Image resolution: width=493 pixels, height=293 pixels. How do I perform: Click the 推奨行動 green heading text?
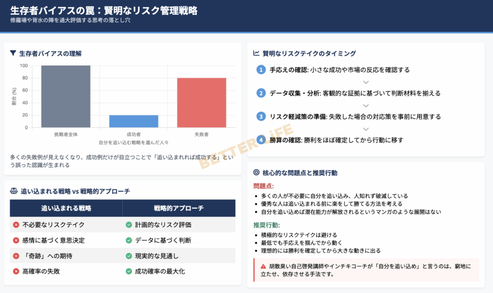(266, 225)
